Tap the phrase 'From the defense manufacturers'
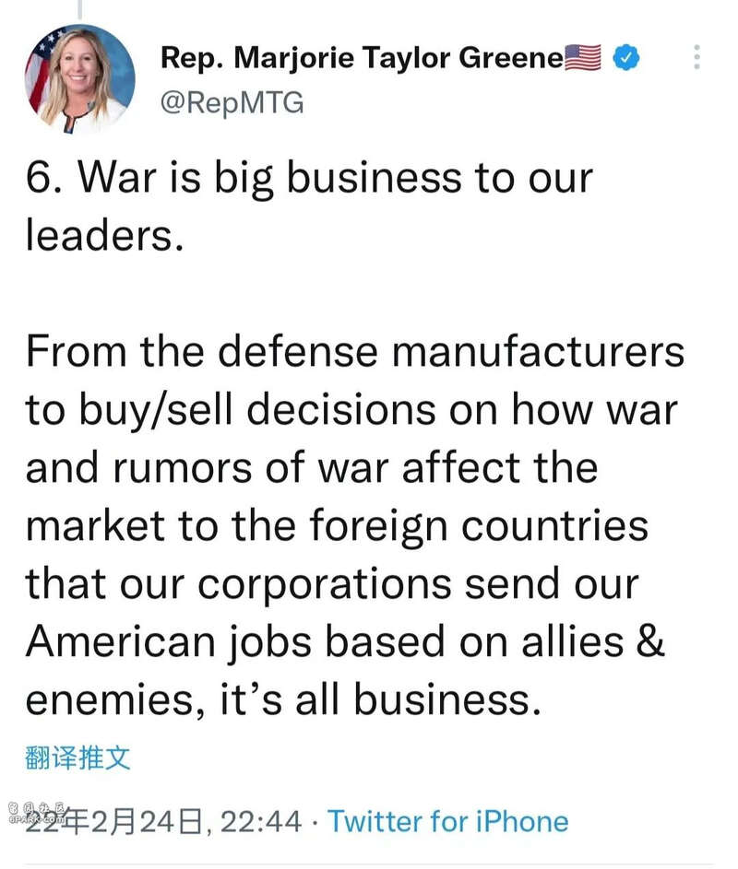This screenshot has height=869, width=738. click(x=355, y=351)
